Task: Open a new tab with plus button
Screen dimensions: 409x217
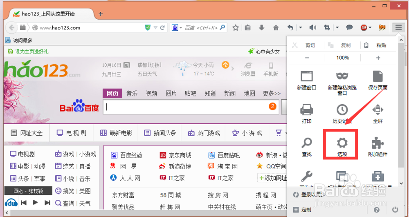Action: click(x=101, y=14)
